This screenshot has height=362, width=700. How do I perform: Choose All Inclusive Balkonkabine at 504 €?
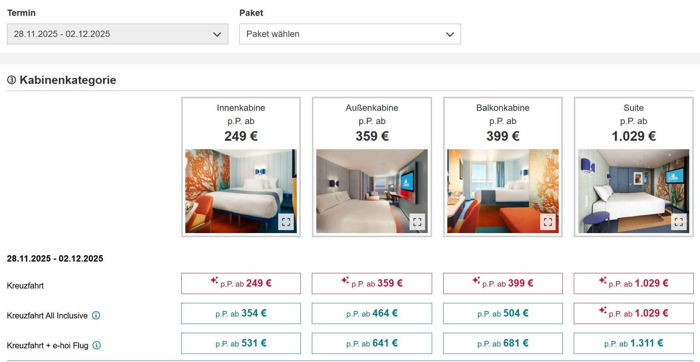click(x=503, y=313)
